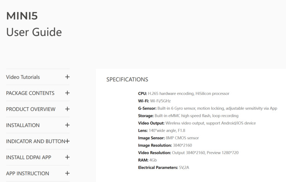Select PRODUCT OVERVIEW in sidebar
Image resolution: width=286 pixels, height=182 pixels.
pyautogui.click(x=31, y=109)
